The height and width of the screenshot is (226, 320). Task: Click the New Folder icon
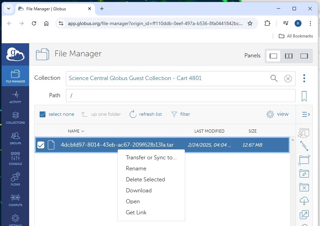[x=304, y=160]
